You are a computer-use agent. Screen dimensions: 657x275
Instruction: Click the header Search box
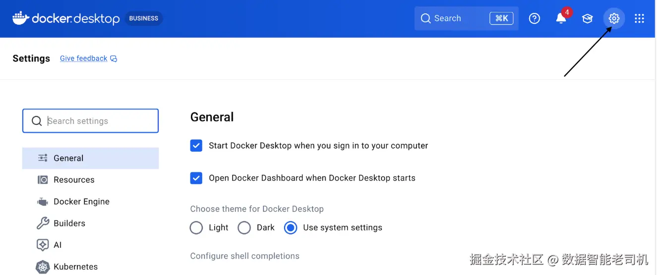[467, 18]
